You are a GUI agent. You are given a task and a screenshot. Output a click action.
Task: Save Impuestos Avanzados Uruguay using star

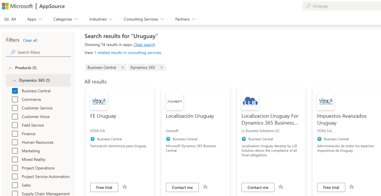click(352, 187)
